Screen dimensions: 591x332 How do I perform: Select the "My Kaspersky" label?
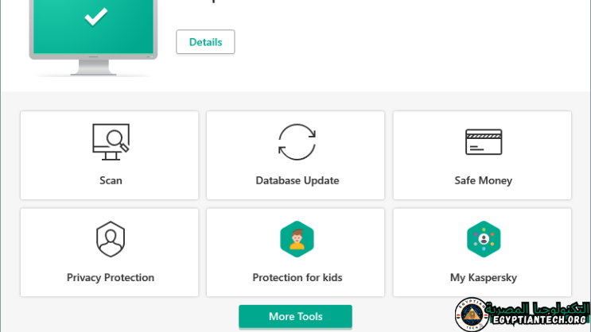click(484, 278)
